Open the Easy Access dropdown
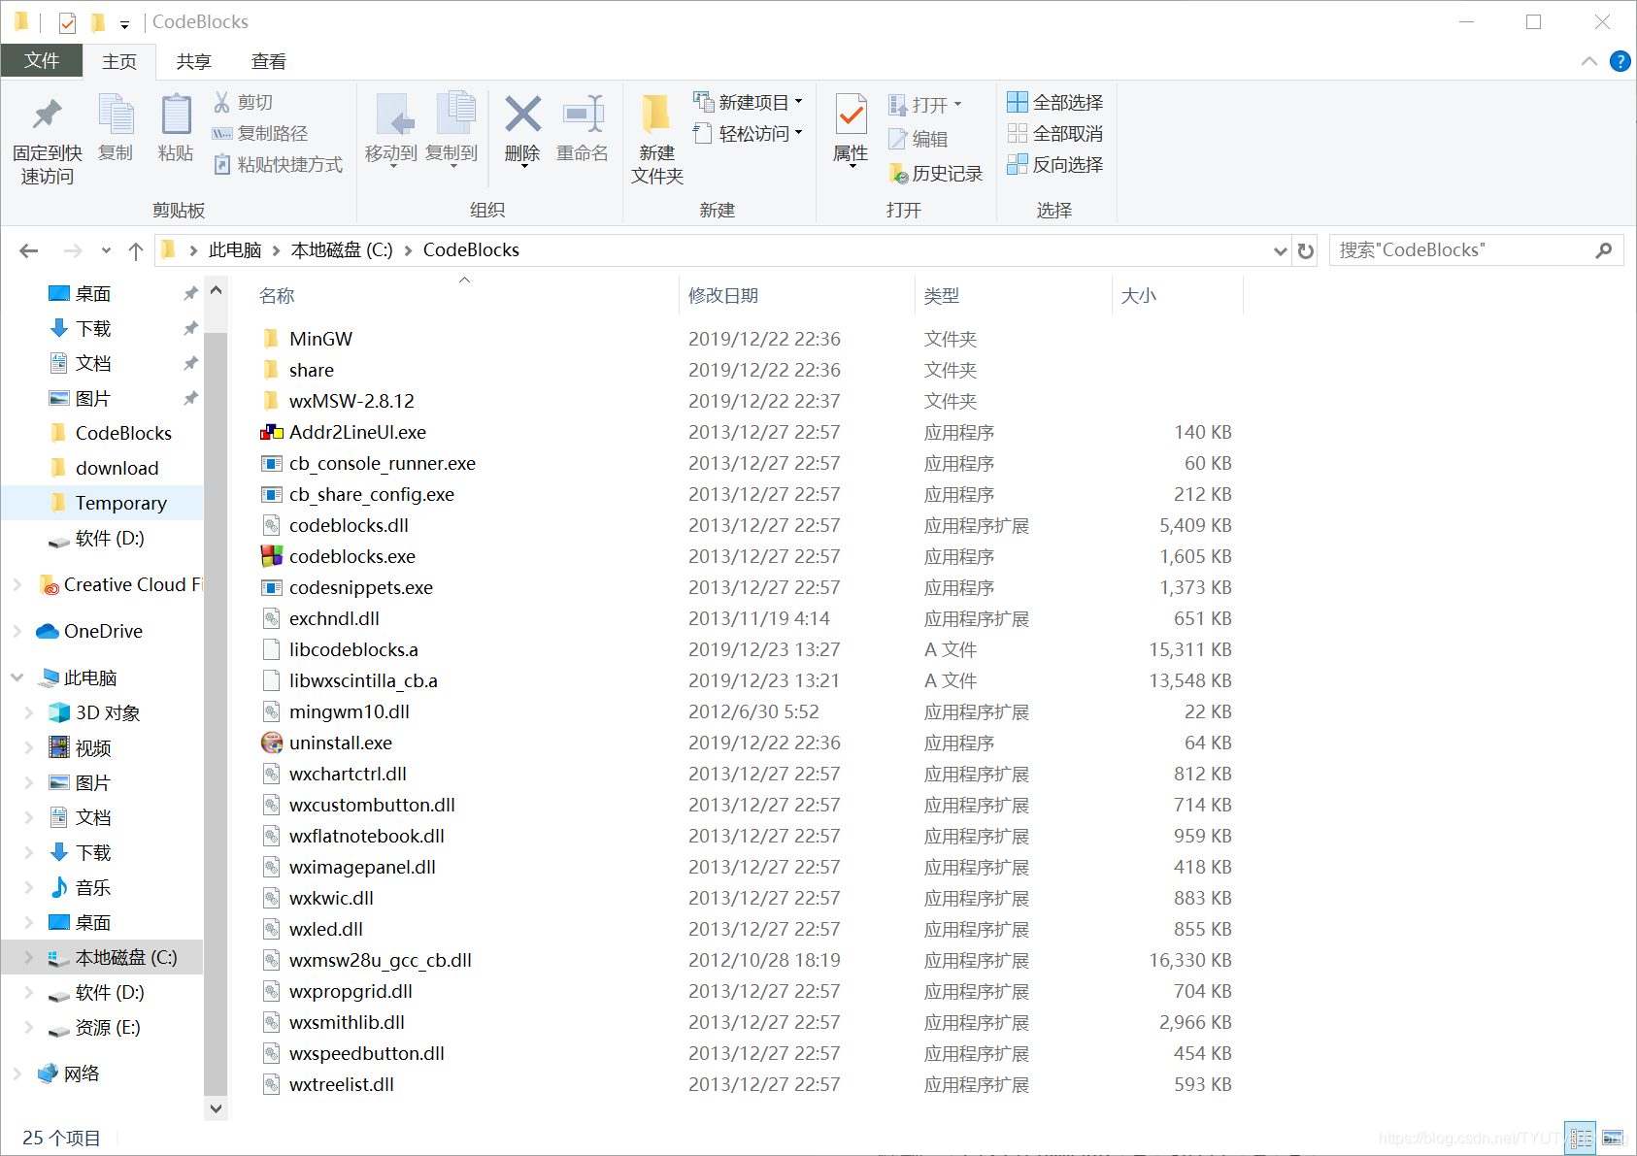The image size is (1637, 1156). point(798,132)
